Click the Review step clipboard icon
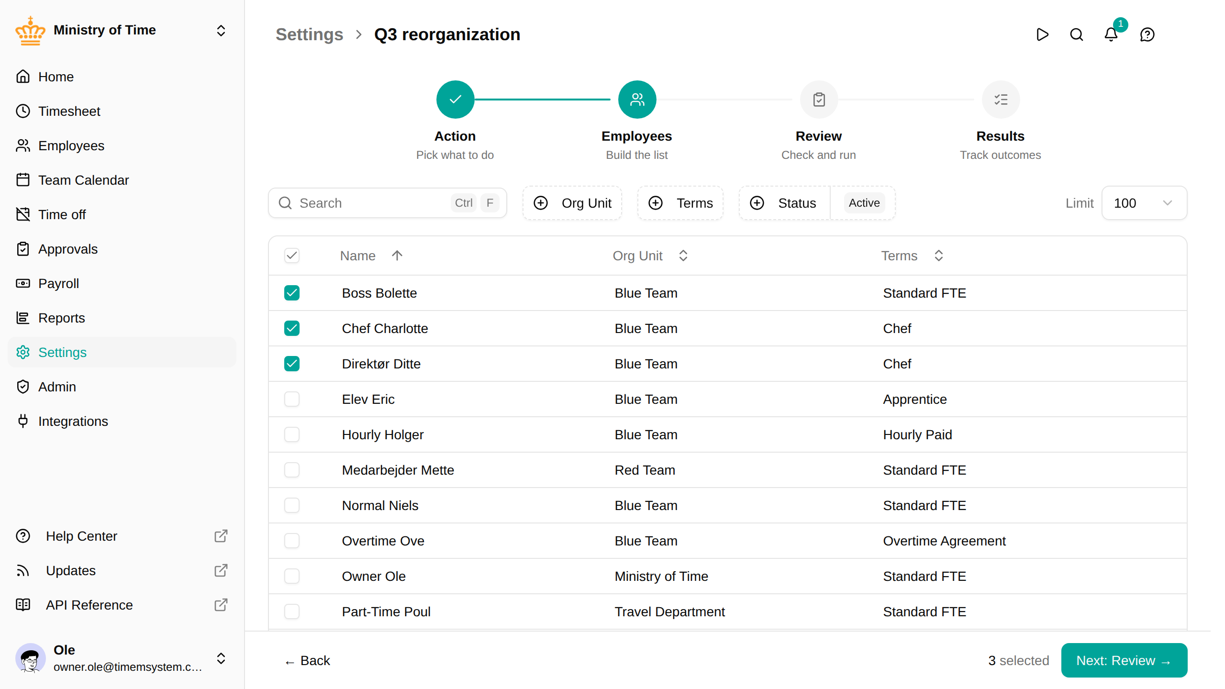1225x689 pixels. pyautogui.click(x=819, y=100)
